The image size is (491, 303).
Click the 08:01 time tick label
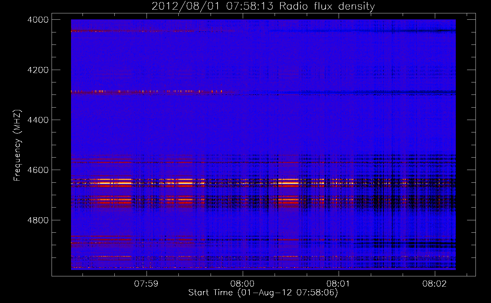click(x=338, y=284)
